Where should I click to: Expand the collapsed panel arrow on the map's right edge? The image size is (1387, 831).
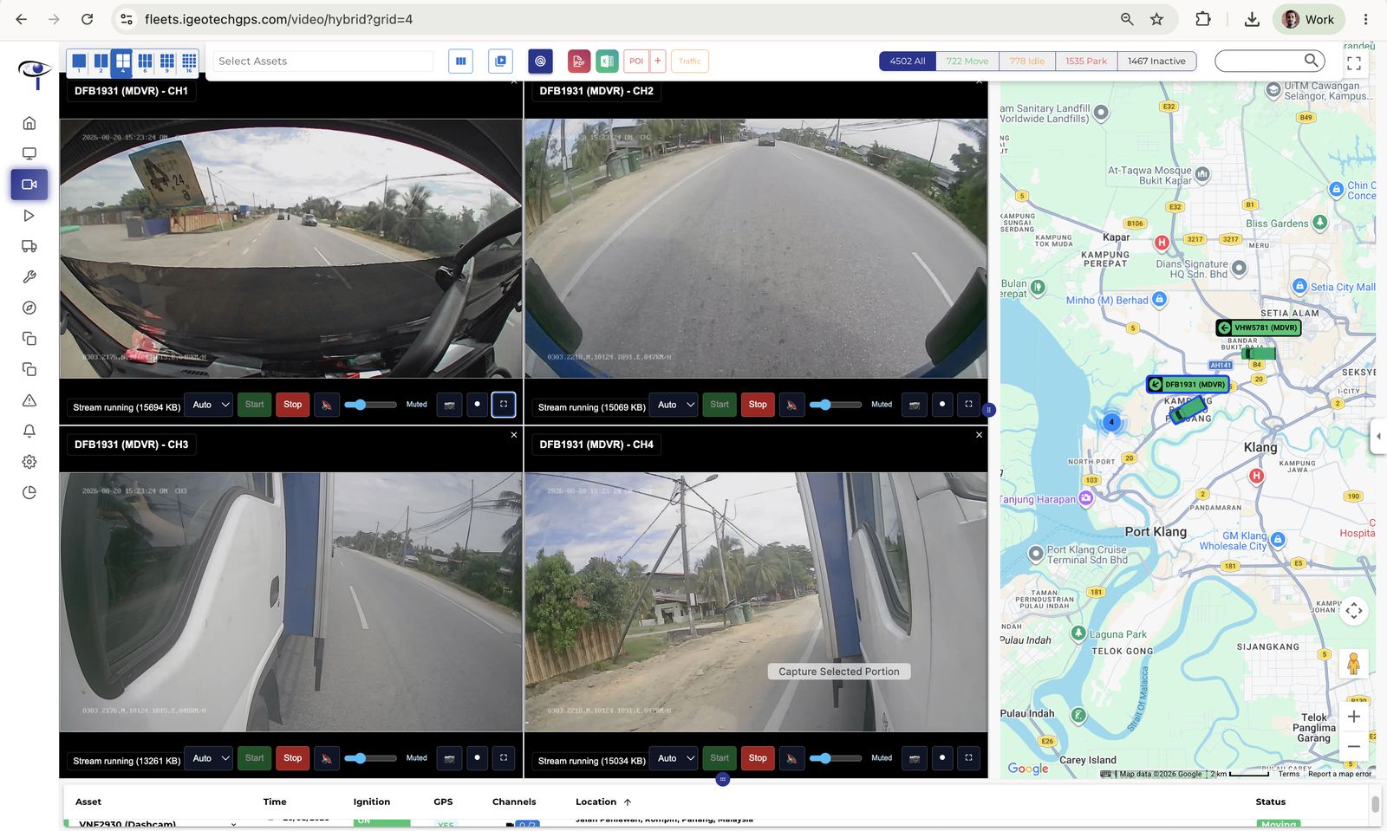point(1378,436)
